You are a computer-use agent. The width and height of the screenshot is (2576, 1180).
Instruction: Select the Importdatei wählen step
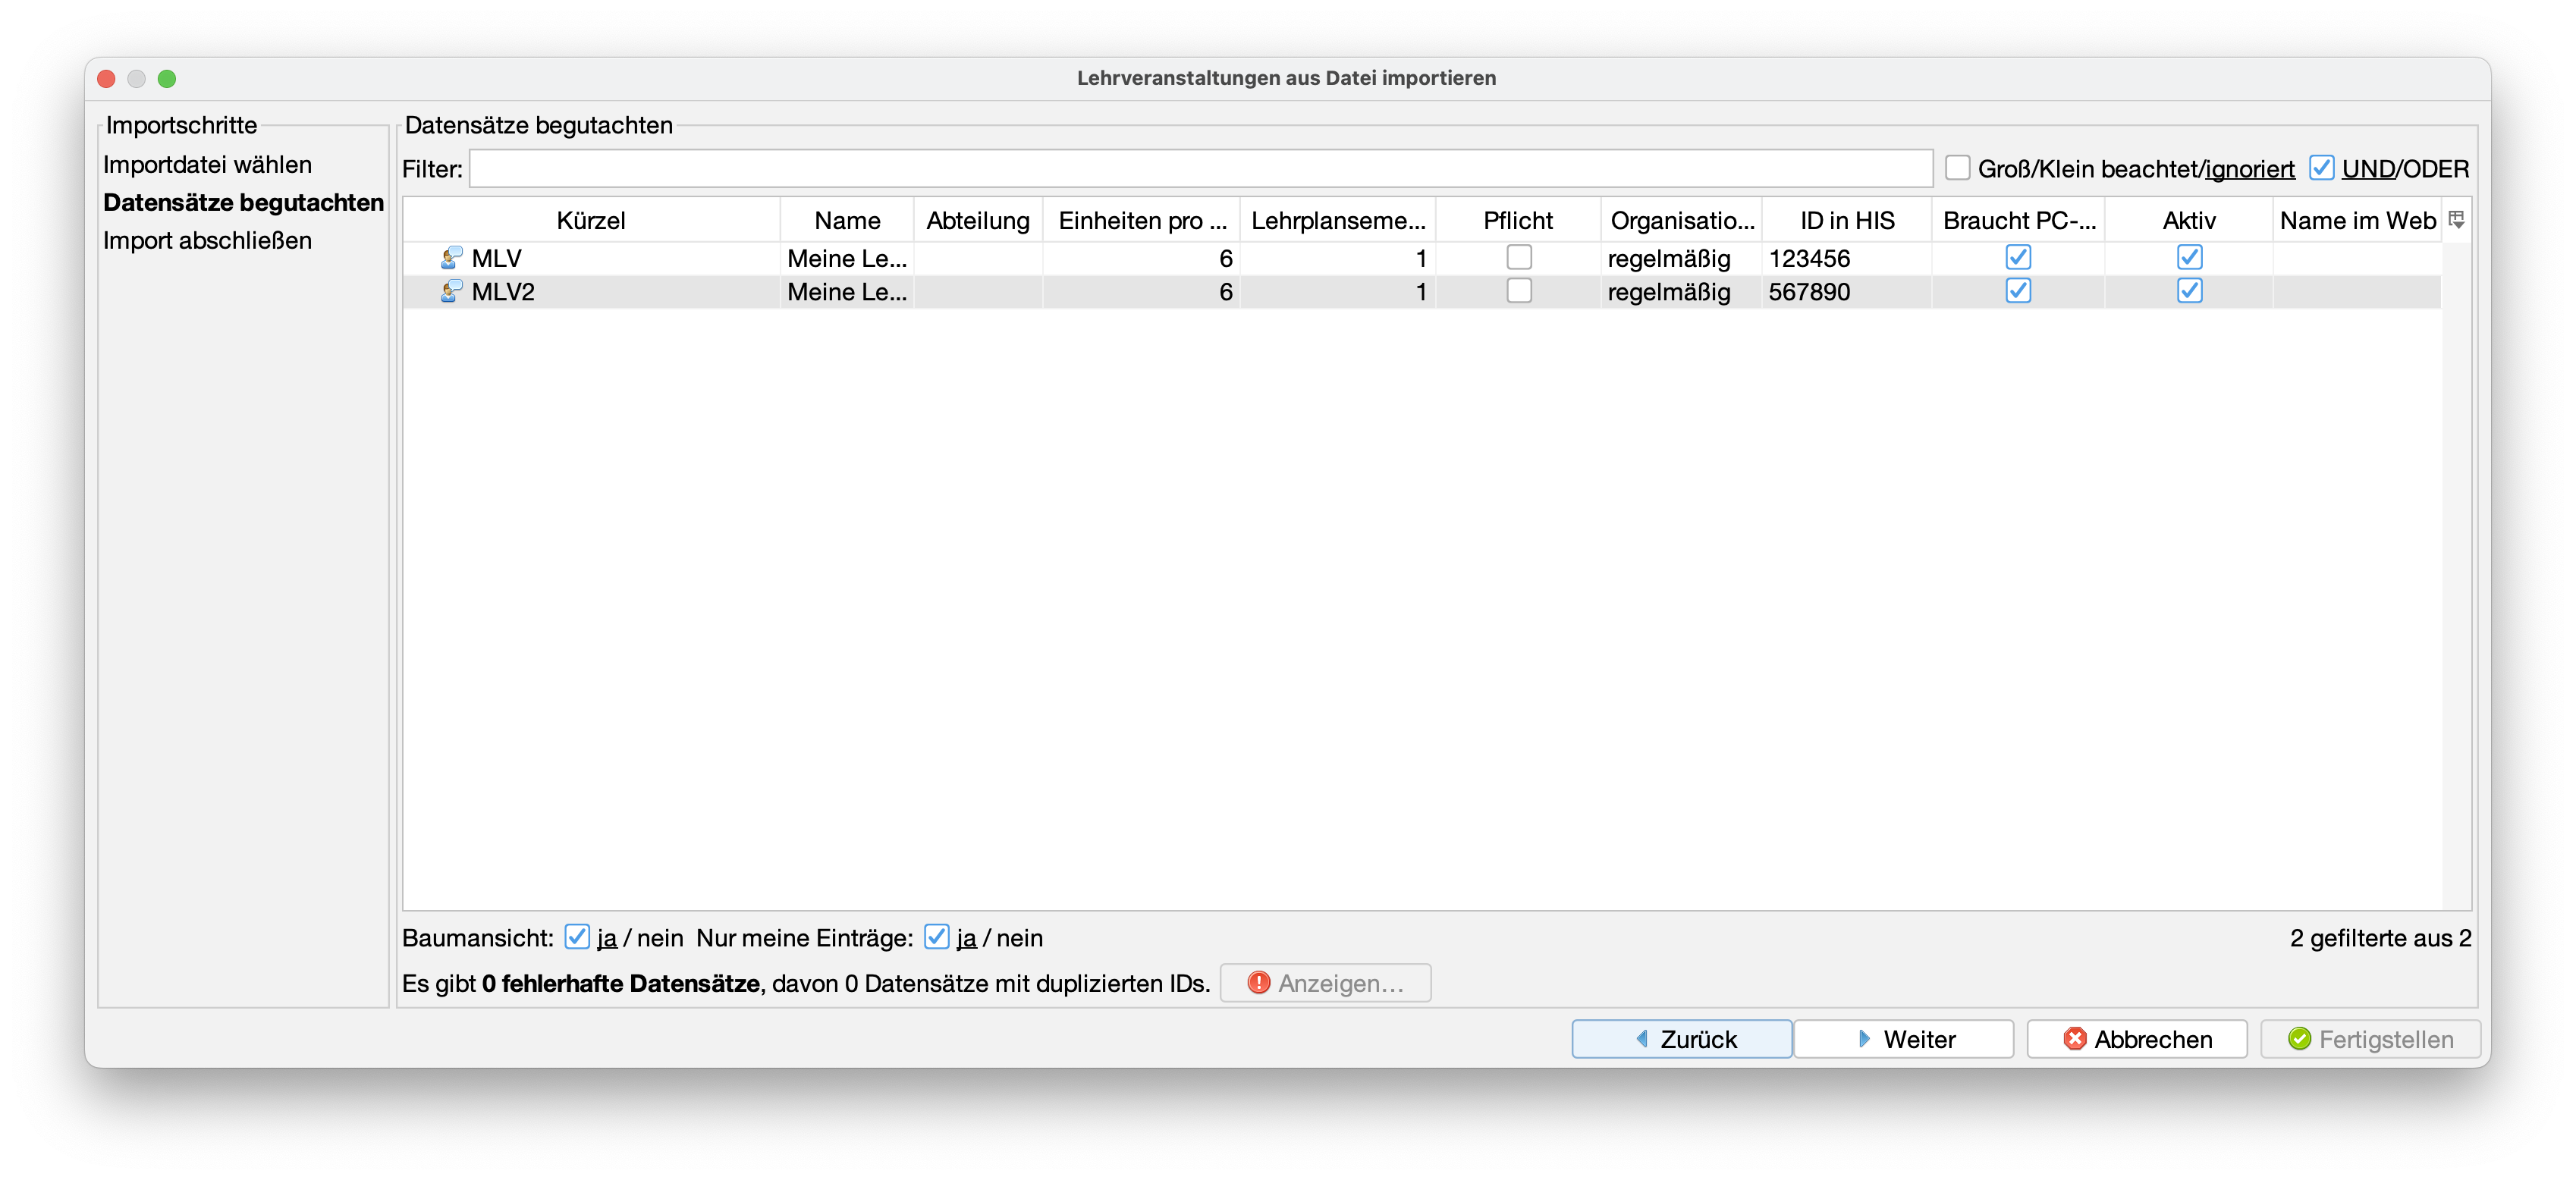207,164
